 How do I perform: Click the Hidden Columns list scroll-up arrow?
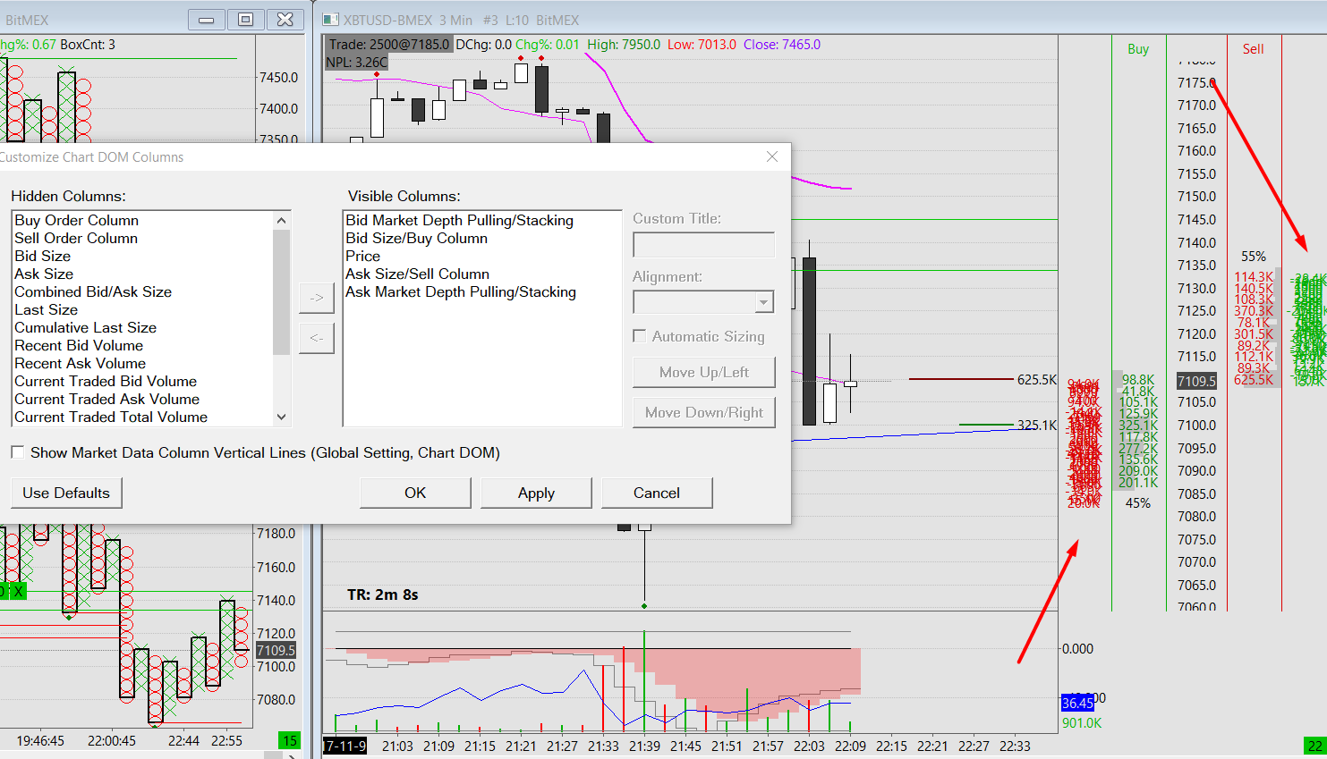[282, 221]
